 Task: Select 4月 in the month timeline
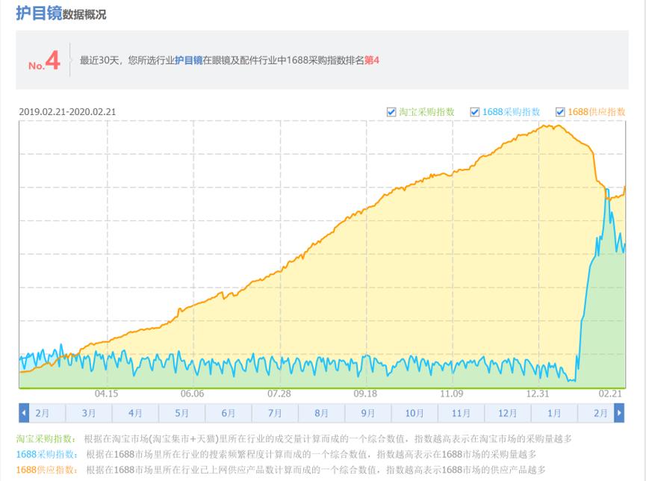[x=135, y=413]
